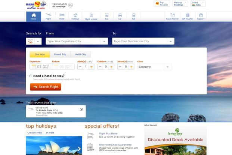The image size is (232, 155).
Task: Open the Bus booking section
Action: click(x=106, y=16)
